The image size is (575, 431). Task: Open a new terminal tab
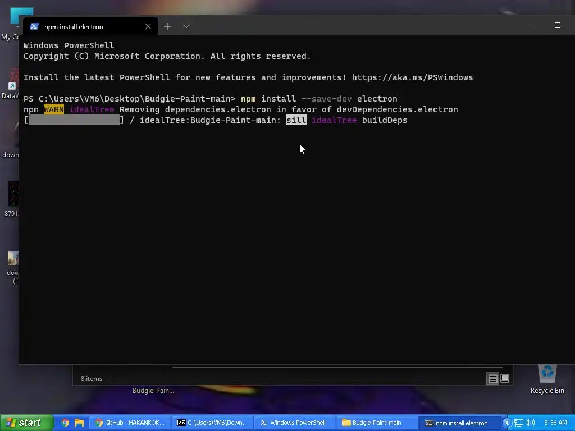pos(167,26)
